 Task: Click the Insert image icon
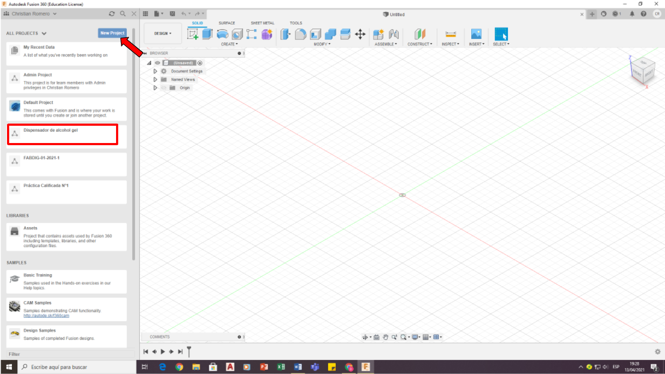point(476,34)
